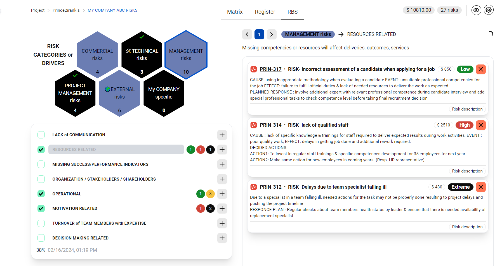Switch to the RBS tab

[293, 12]
